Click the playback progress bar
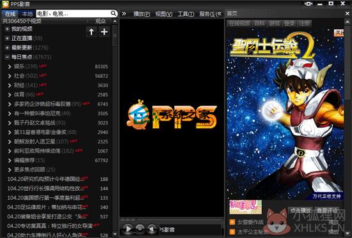 pyautogui.click(x=172, y=219)
